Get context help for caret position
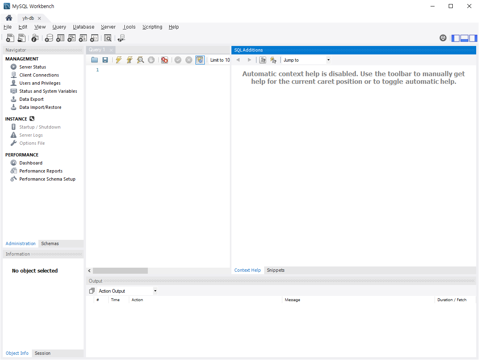Screen dimensions: 479x360 click(x=263, y=60)
